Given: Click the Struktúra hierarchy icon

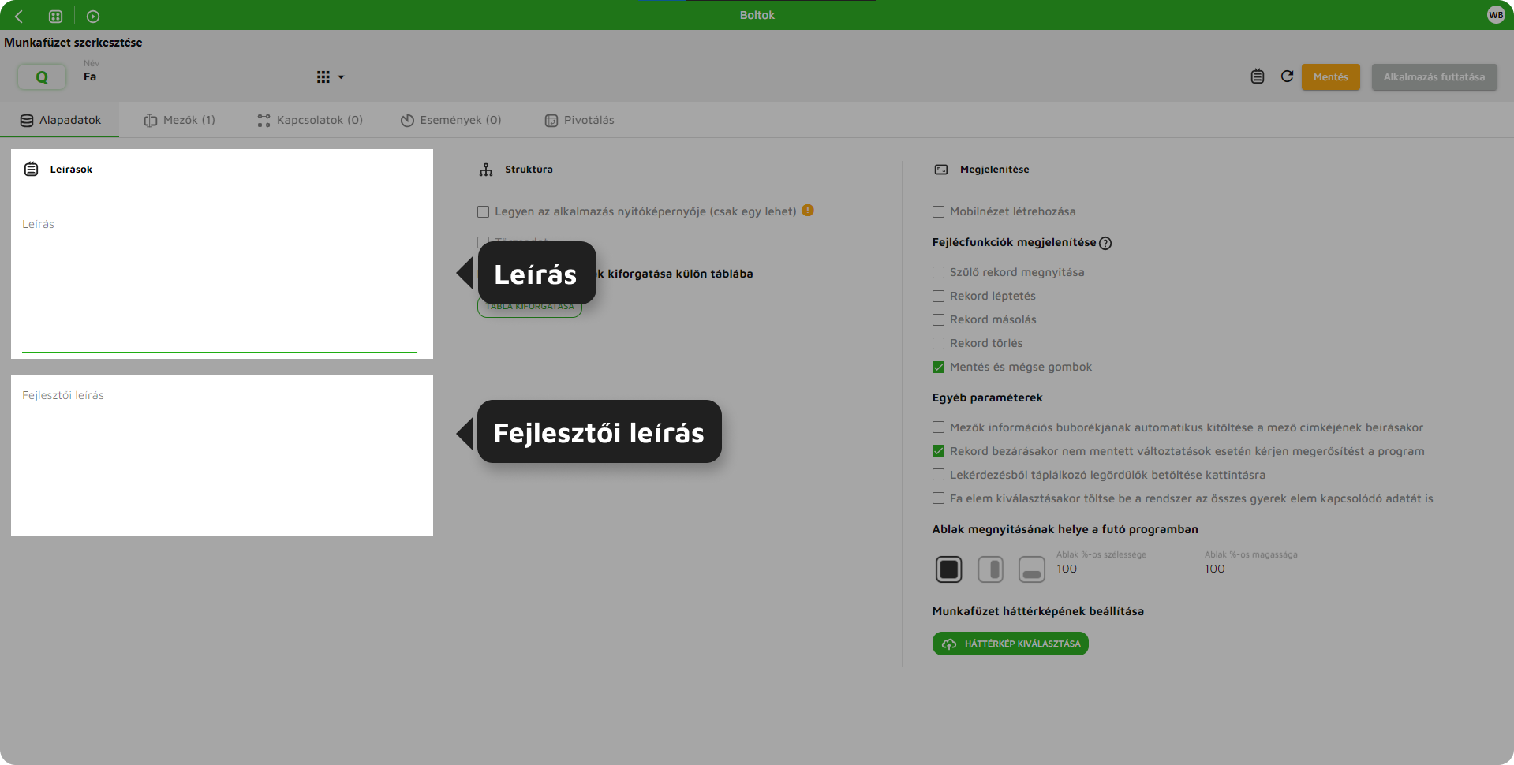Looking at the screenshot, I should click(486, 170).
